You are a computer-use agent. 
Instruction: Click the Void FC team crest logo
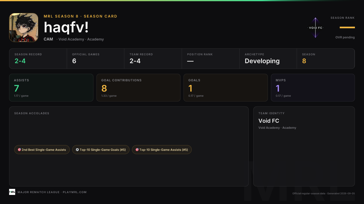point(315,28)
